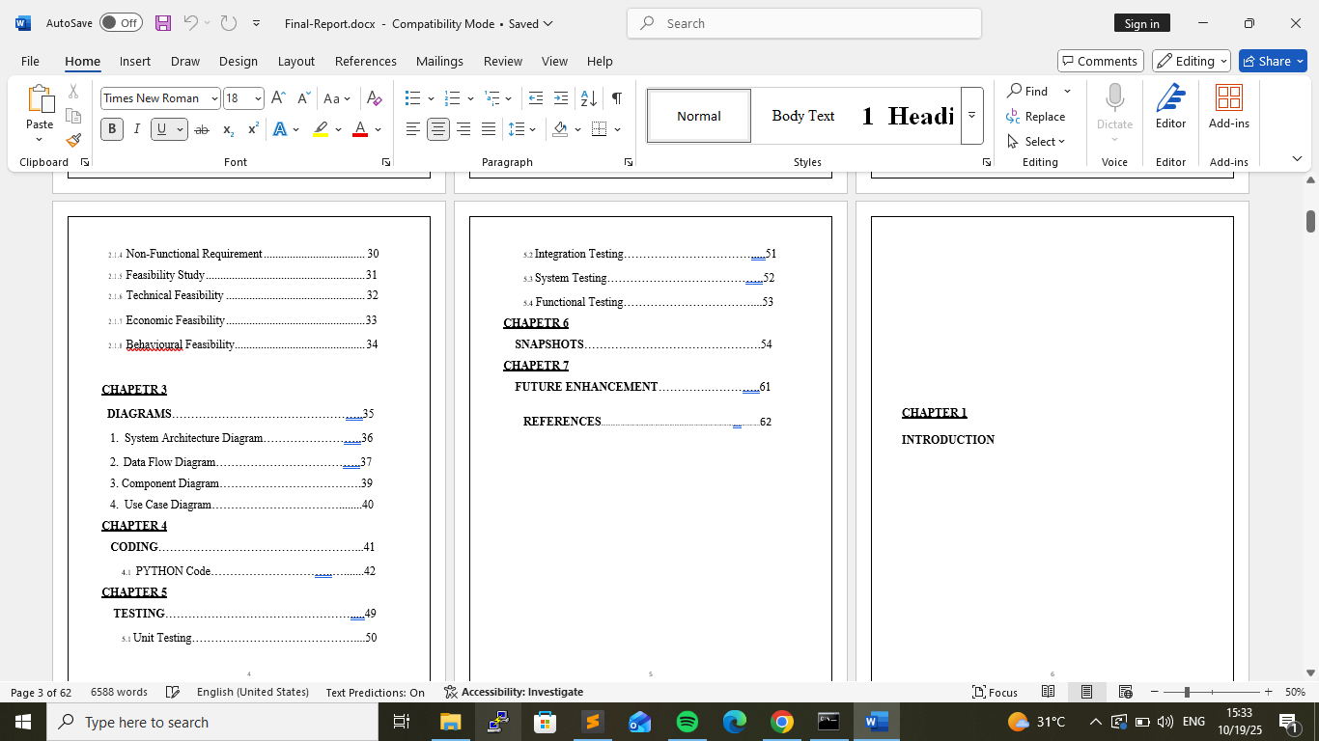The width and height of the screenshot is (1319, 741).
Task: Open the References tab
Action: (x=365, y=61)
